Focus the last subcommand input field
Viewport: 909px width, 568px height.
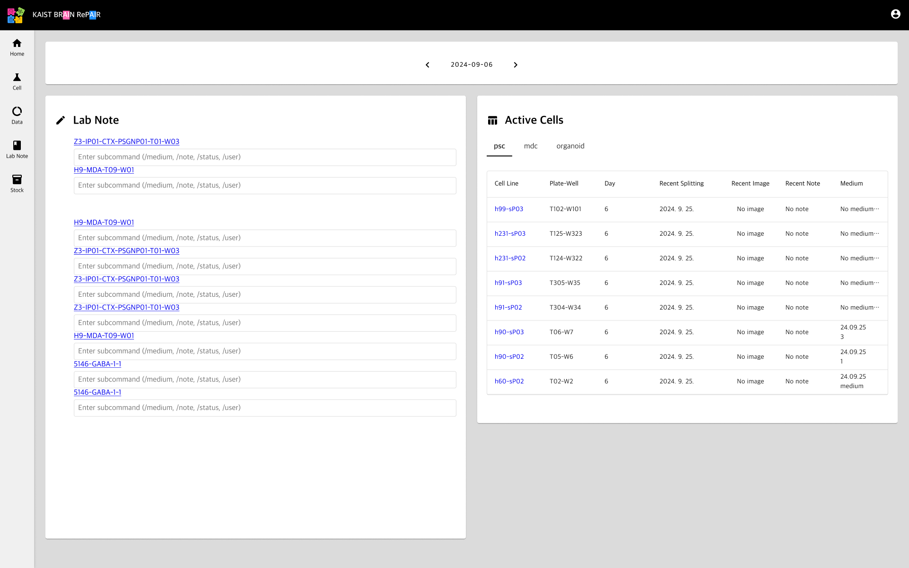tap(265, 408)
